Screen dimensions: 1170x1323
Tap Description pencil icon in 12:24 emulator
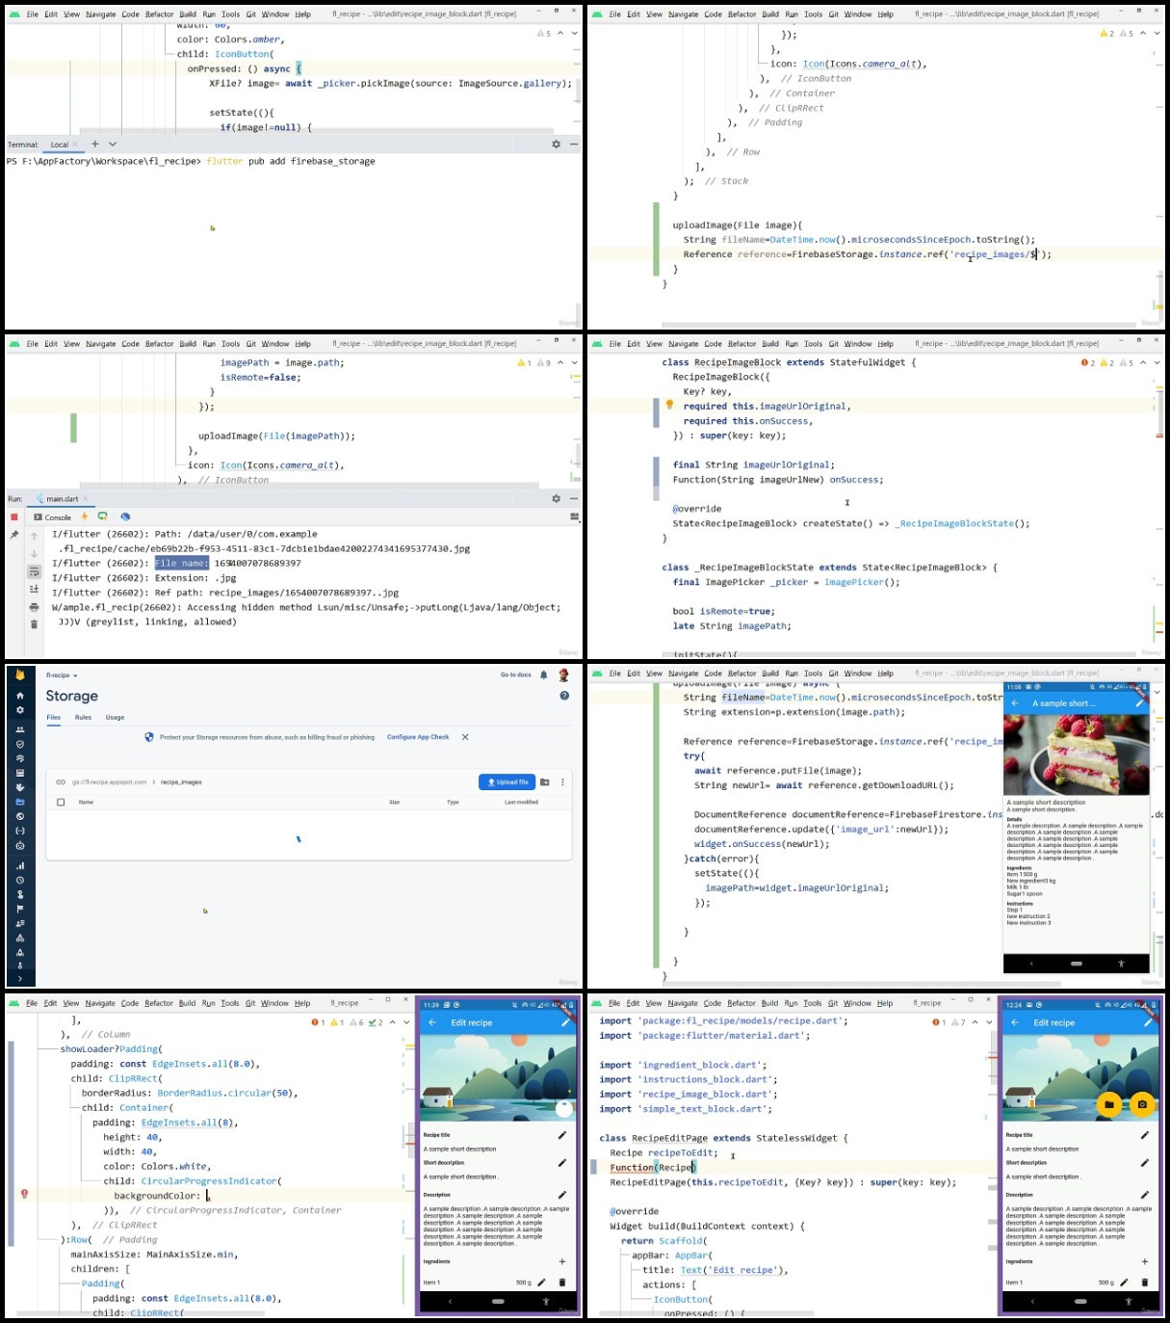click(x=1145, y=1195)
